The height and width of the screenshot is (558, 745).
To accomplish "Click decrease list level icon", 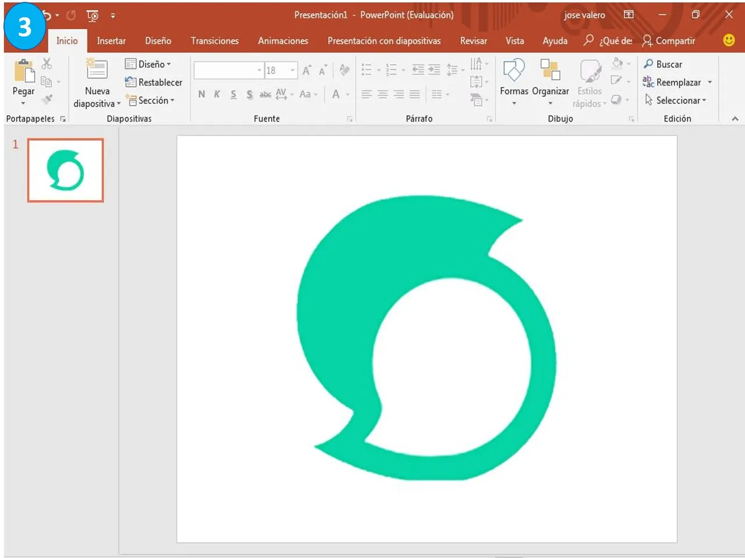I will [x=418, y=70].
